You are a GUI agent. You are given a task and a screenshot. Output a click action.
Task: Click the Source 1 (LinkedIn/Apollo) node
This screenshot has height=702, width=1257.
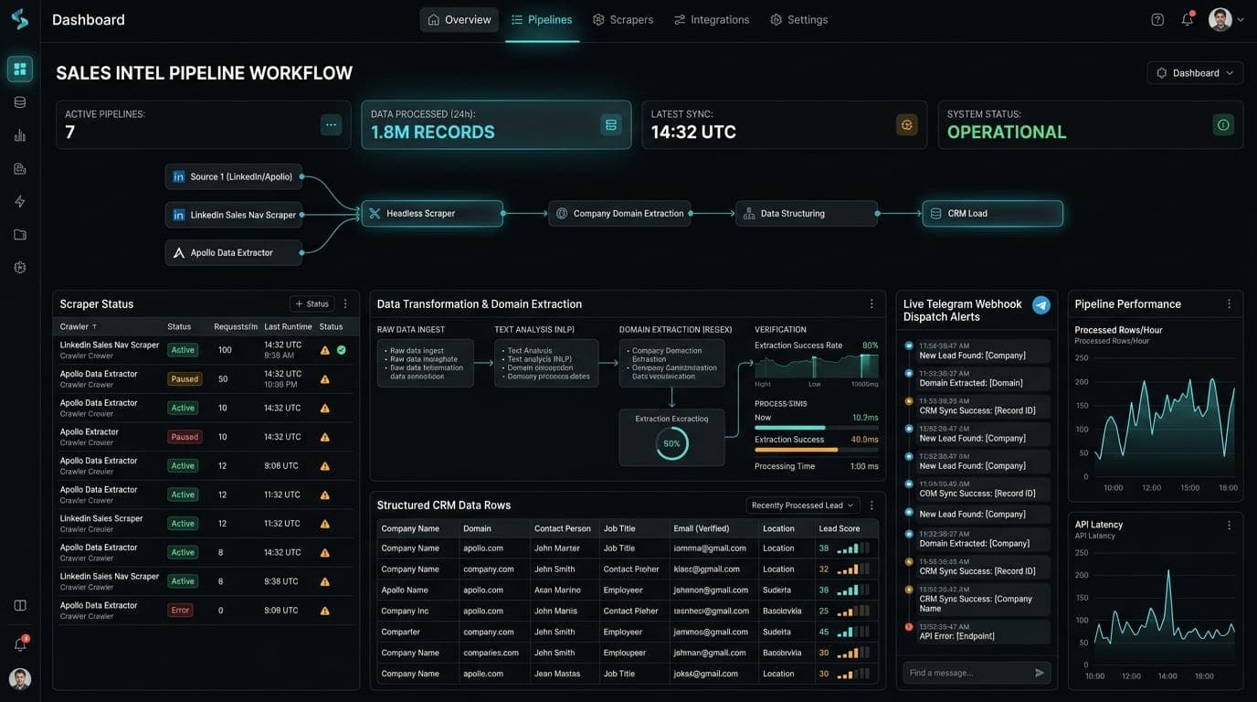point(233,176)
